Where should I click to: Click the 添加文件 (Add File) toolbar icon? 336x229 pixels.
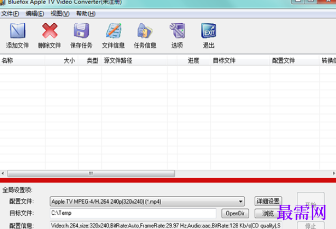point(17,31)
